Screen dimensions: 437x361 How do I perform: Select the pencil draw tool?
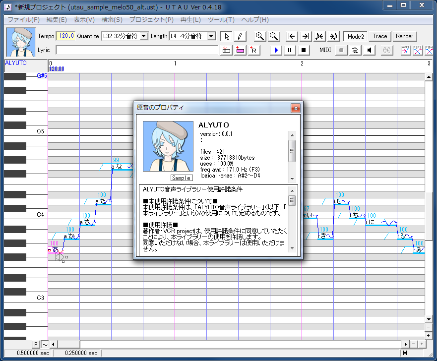click(x=240, y=36)
